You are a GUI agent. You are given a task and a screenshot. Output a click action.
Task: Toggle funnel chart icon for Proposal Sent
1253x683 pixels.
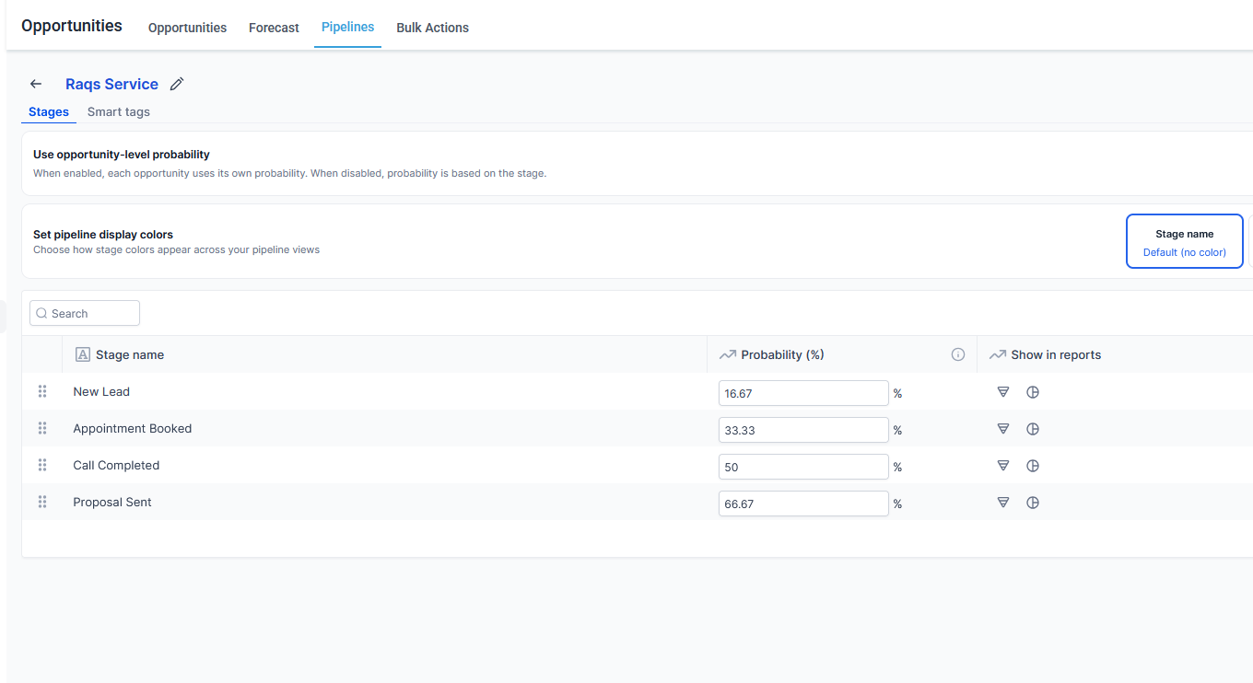click(1003, 503)
